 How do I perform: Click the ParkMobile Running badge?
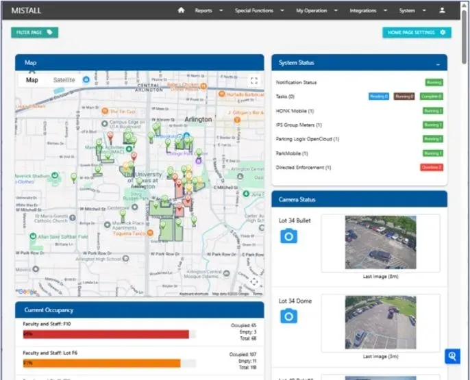tap(432, 153)
